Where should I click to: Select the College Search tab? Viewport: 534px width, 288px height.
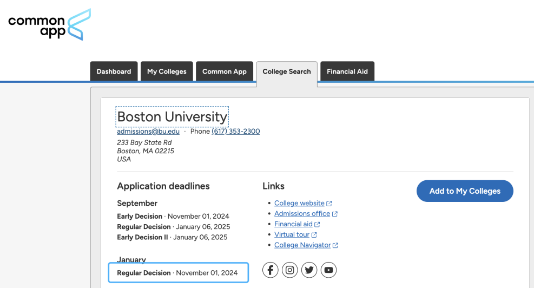point(287,72)
